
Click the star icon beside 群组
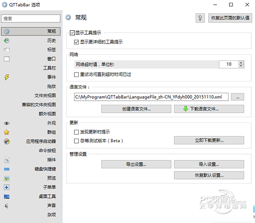click(6, 132)
